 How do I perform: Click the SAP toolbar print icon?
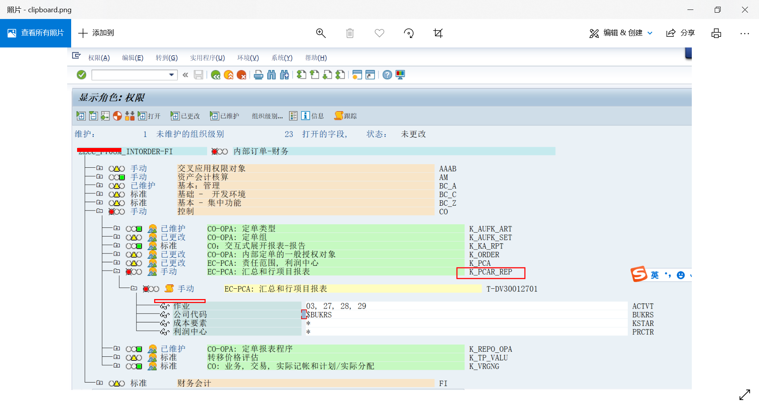(x=259, y=75)
